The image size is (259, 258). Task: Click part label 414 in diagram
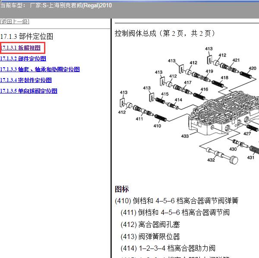[178, 100]
